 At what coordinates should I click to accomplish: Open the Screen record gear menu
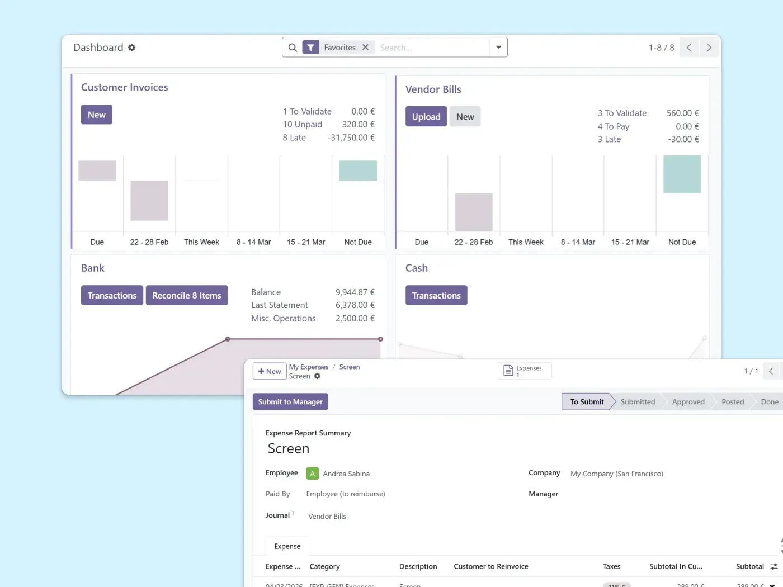tap(317, 376)
